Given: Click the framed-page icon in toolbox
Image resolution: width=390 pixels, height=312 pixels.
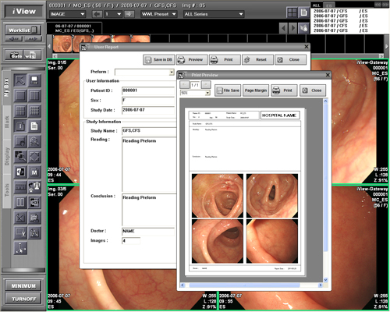Looking at the screenshot, I should [20, 126].
